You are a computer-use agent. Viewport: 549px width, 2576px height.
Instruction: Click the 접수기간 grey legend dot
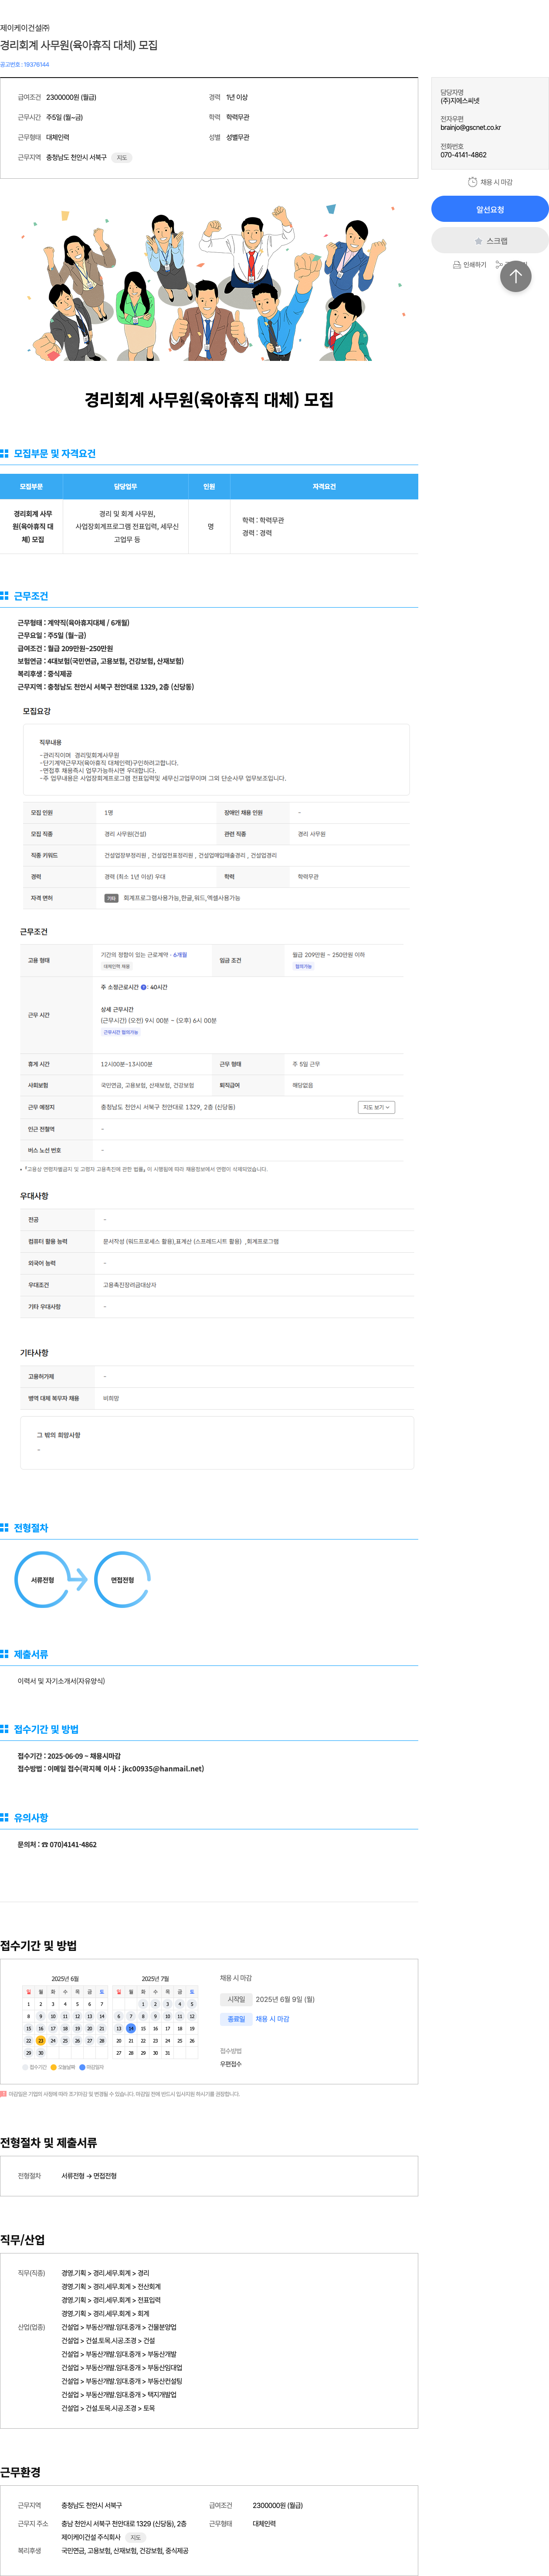[x=25, y=2067]
